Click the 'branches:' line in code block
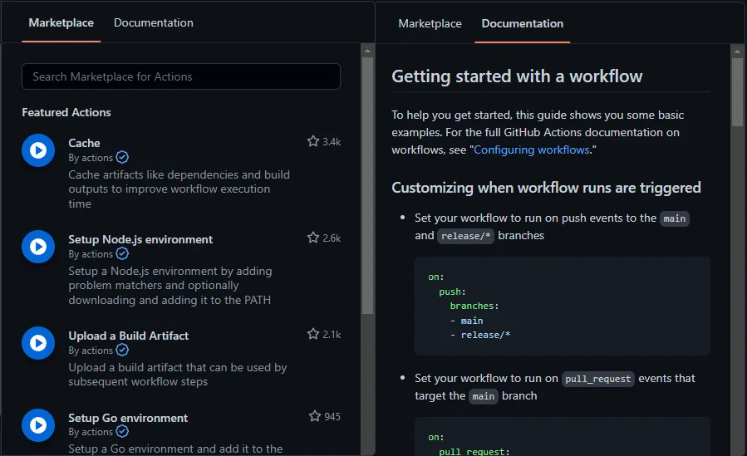 [x=474, y=306]
